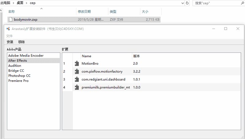Click the premiumilk.premiumbuilder_mt puzzle icon
Viewport: 245px width, 139px height.
coord(77,87)
